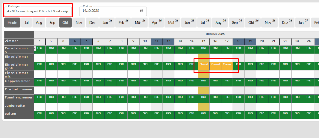Click Channel cell on day 17
319x138 pixels.
pyautogui.click(x=227, y=64)
